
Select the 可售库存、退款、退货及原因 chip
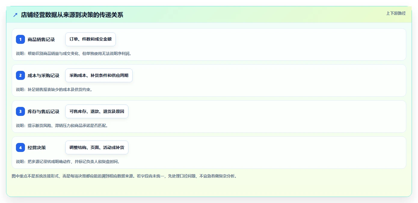click(97, 111)
